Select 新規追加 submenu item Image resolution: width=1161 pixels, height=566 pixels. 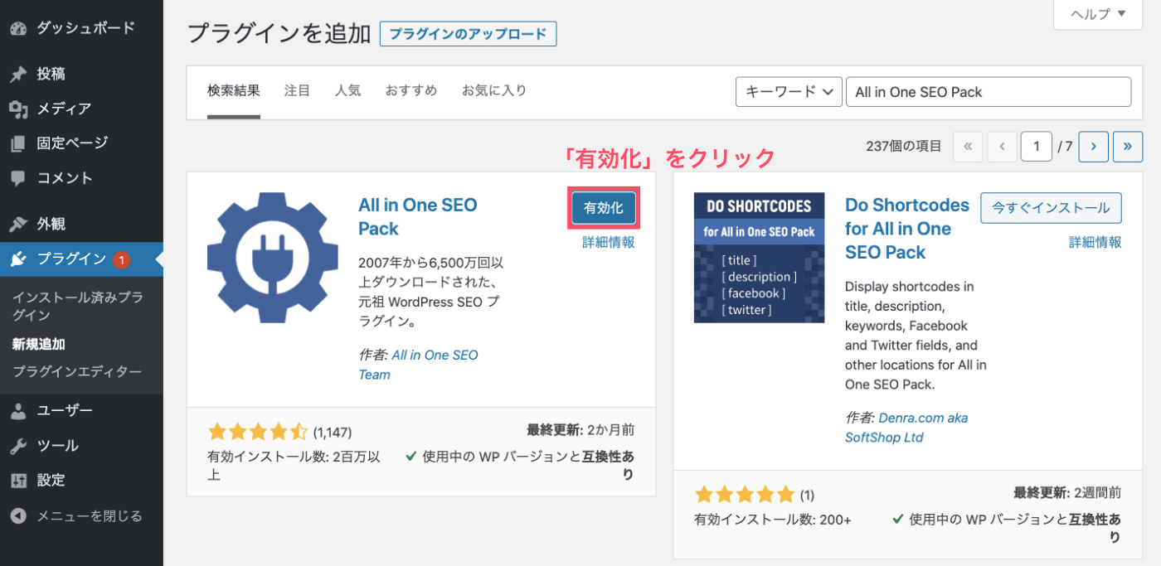point(39,344)
